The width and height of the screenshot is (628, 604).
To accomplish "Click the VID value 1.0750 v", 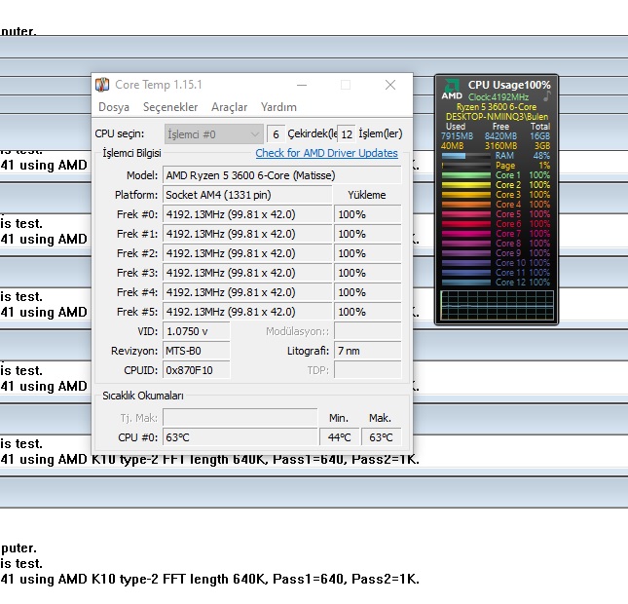I will pos(197,331).
